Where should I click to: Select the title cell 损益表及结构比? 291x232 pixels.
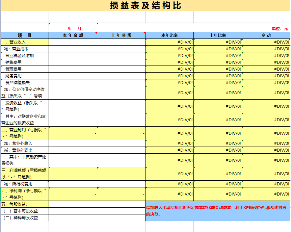tap(145, 6)
